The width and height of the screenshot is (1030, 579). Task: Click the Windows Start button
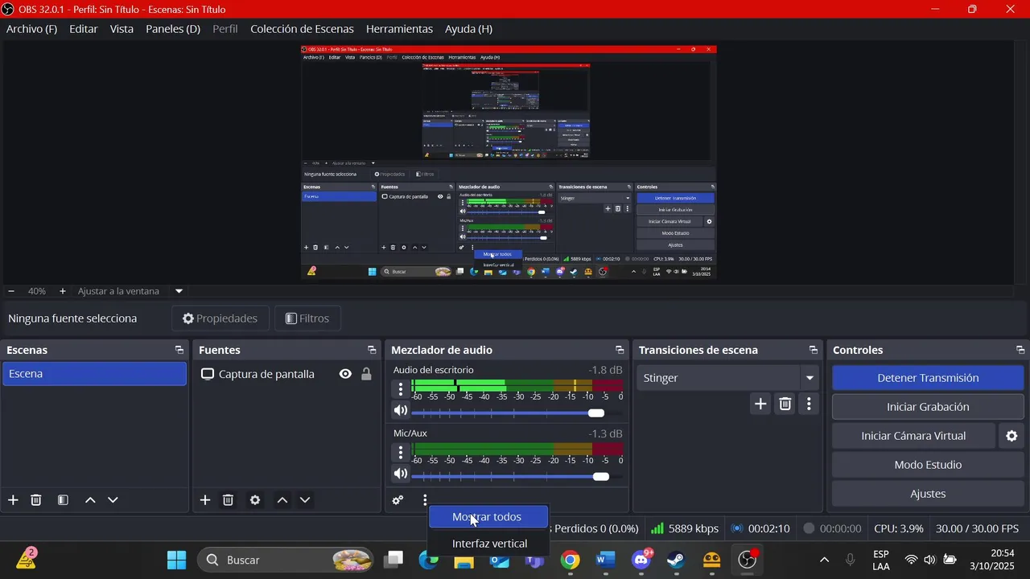[176, 560]
